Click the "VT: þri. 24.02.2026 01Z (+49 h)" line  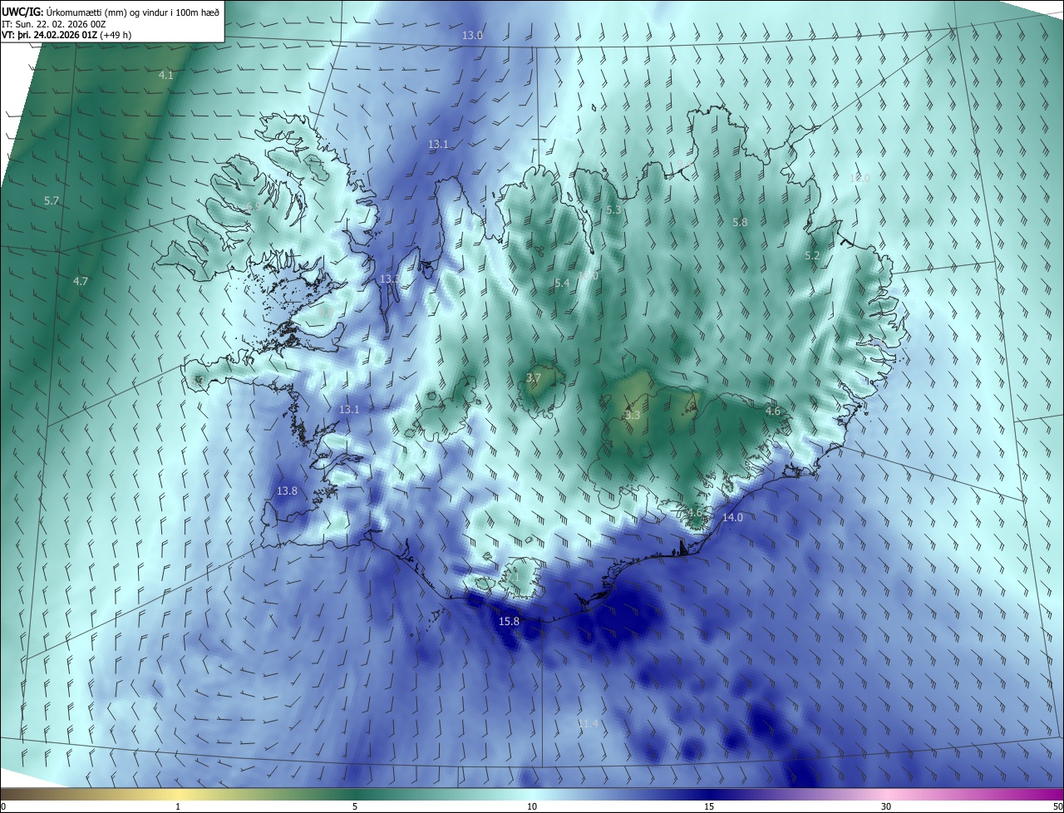click(66, 35)
